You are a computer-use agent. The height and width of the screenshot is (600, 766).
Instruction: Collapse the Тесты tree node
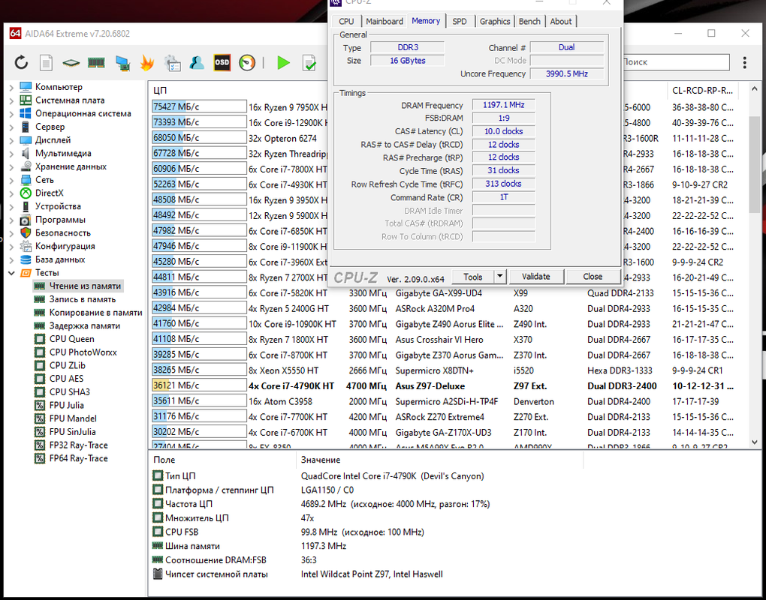pyautogui.click(x=12, y=273)
